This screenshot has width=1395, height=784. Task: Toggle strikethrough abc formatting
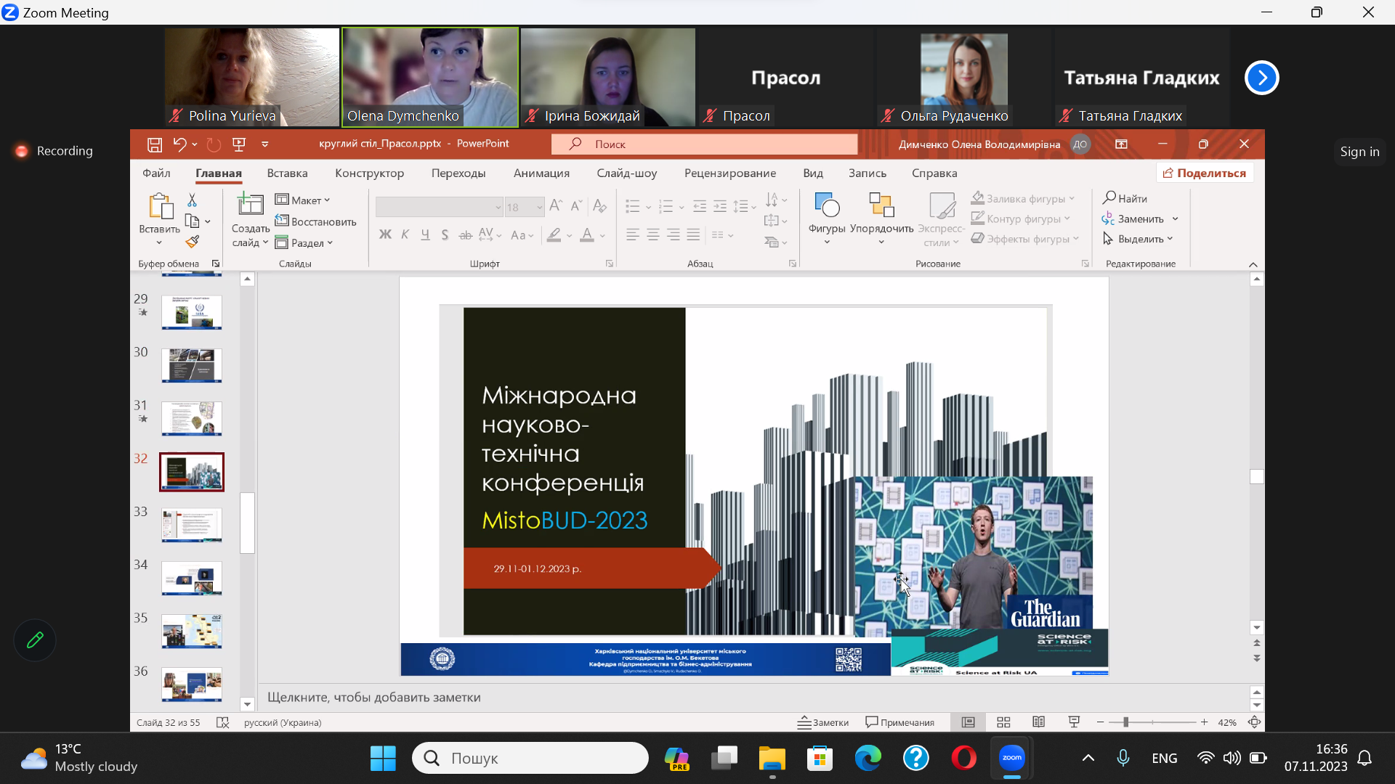click(x=465, y=234)
